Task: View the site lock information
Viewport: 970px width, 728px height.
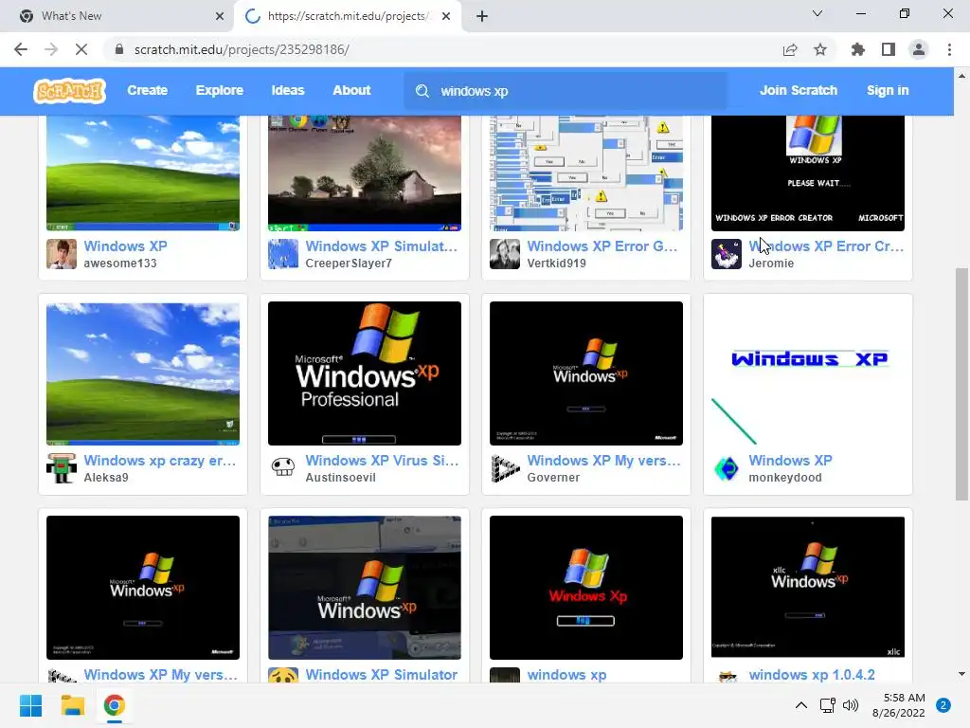Action: pos(119,49)
